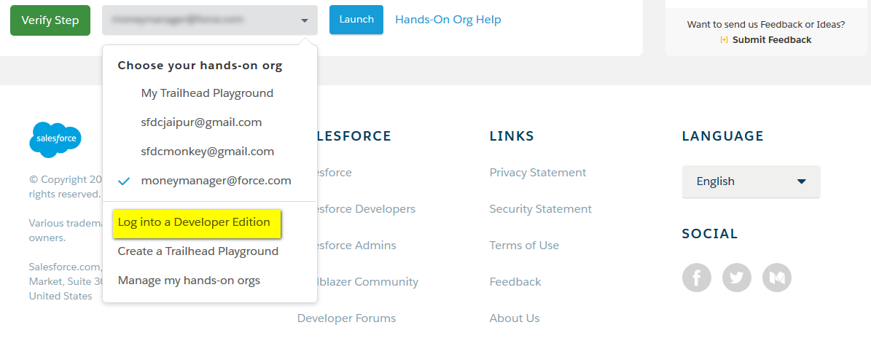The width and height of the screenshot is (871, 341).
Task: Choose Manage my hands-on orgs
Action: (x=189, y=281)
